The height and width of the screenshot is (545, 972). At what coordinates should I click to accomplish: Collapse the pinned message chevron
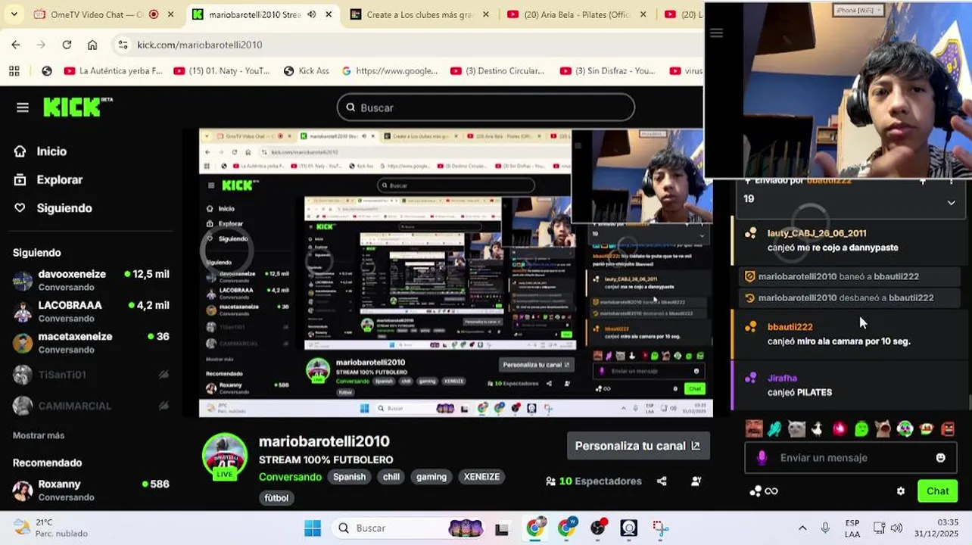tap(951, 202)
